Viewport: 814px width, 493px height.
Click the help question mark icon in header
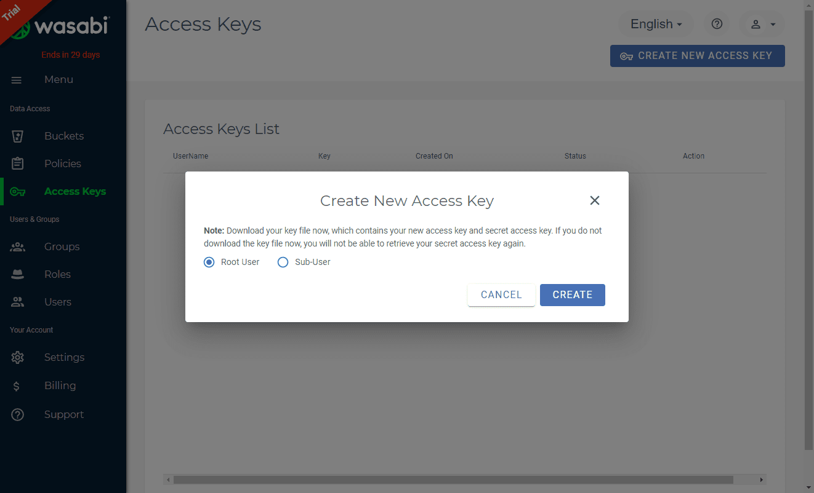pos(717,24)
